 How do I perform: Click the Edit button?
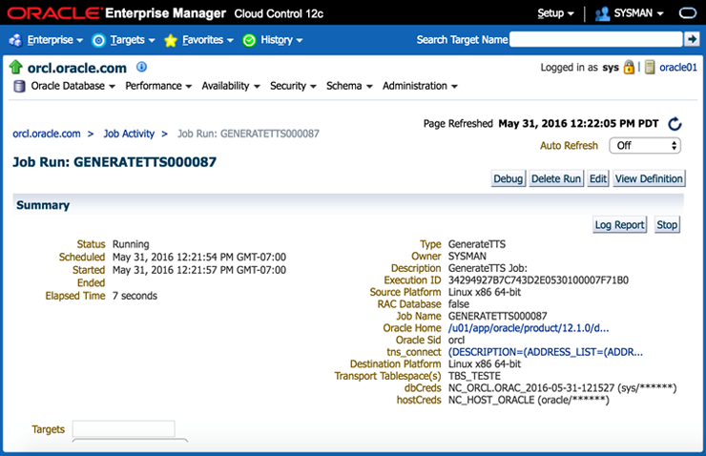(598, 178)
